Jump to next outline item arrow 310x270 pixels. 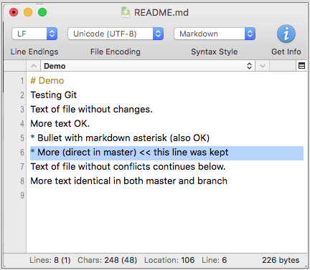coord(263,66)
